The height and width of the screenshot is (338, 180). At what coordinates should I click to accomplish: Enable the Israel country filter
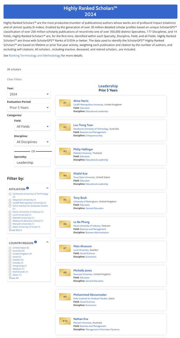tap(10, 257)
